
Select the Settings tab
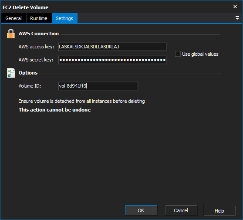(64, 18)
